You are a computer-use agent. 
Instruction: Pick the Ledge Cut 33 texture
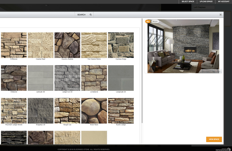click(67, 78)
